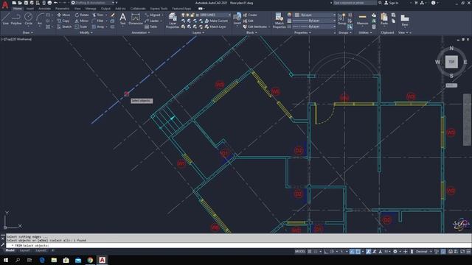Screen dimensions: 472x265
Task: Click Sign In link
Action: (x=392, y=3)
